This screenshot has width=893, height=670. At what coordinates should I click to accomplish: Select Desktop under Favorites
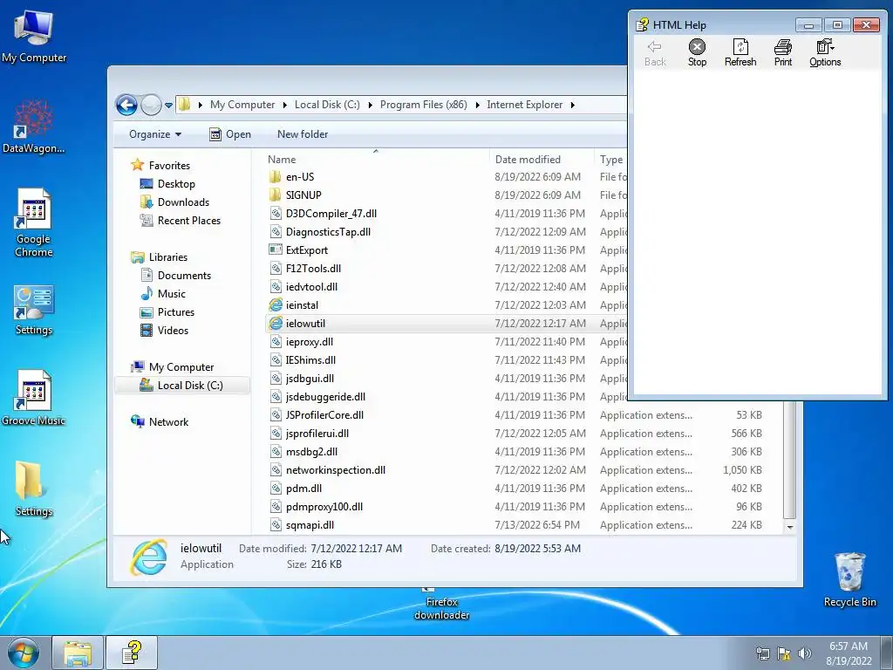tap(176, 184)
